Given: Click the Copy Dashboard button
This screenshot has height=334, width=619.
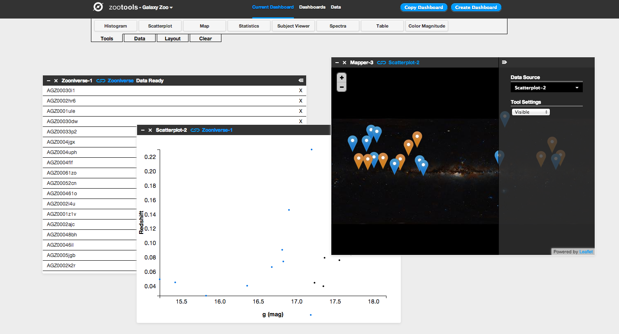Looking at the screenshot, I should (x=424, y=7).
